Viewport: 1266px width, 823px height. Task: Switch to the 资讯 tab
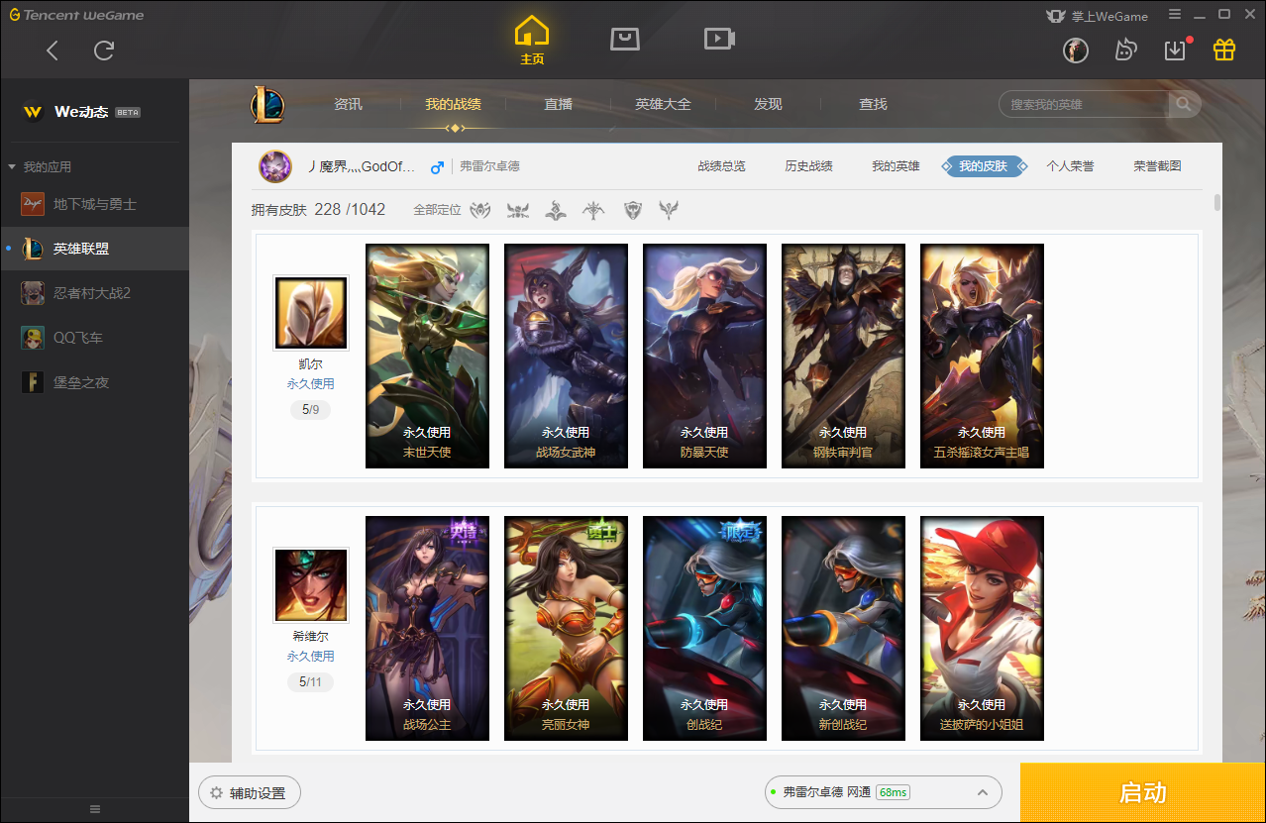click(348, 104)
